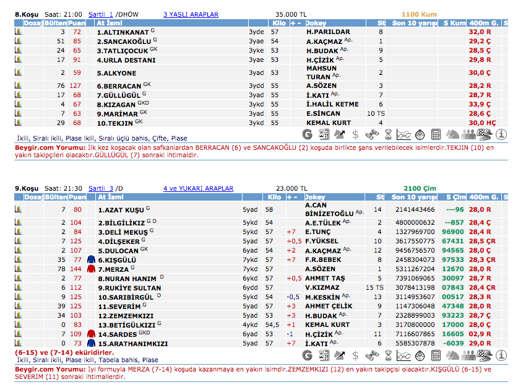Viewport: 518px width, 387px height.
Task: Open bar chart icon for MERZA row
Action: coord(19,269)
